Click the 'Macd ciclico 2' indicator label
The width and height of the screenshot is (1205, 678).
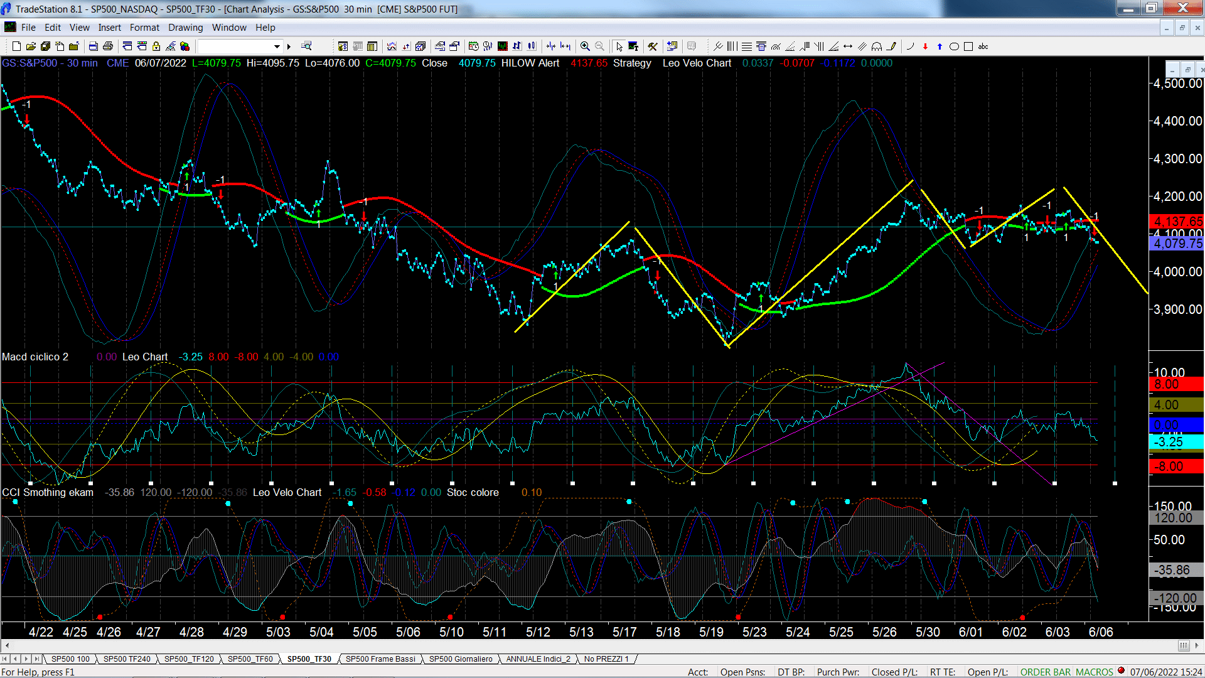[x=35, y=357]
